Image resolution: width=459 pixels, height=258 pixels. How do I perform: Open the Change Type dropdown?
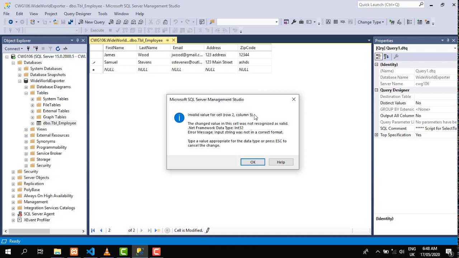371,22
